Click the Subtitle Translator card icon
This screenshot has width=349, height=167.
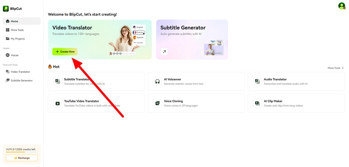point(58,81)
